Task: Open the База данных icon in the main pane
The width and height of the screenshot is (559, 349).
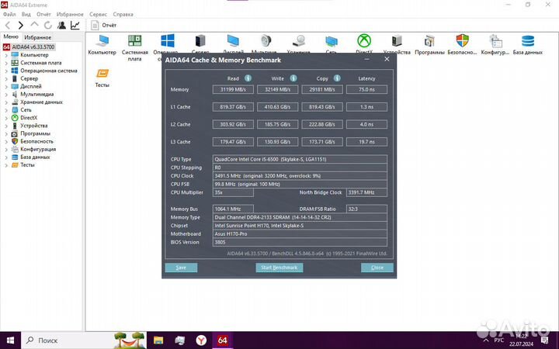Action: (x=528, y=44)
